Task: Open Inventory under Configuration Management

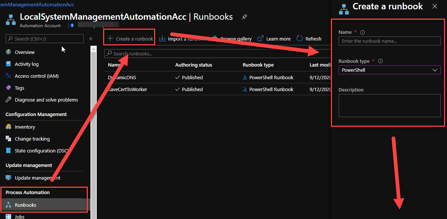Action: [25, 127]
